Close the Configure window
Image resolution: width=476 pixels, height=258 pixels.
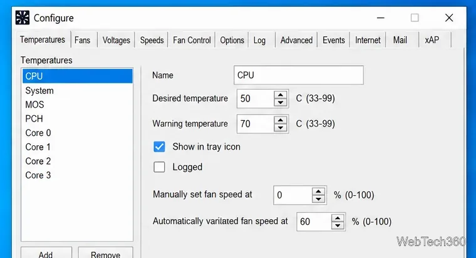tap(449, 18)
